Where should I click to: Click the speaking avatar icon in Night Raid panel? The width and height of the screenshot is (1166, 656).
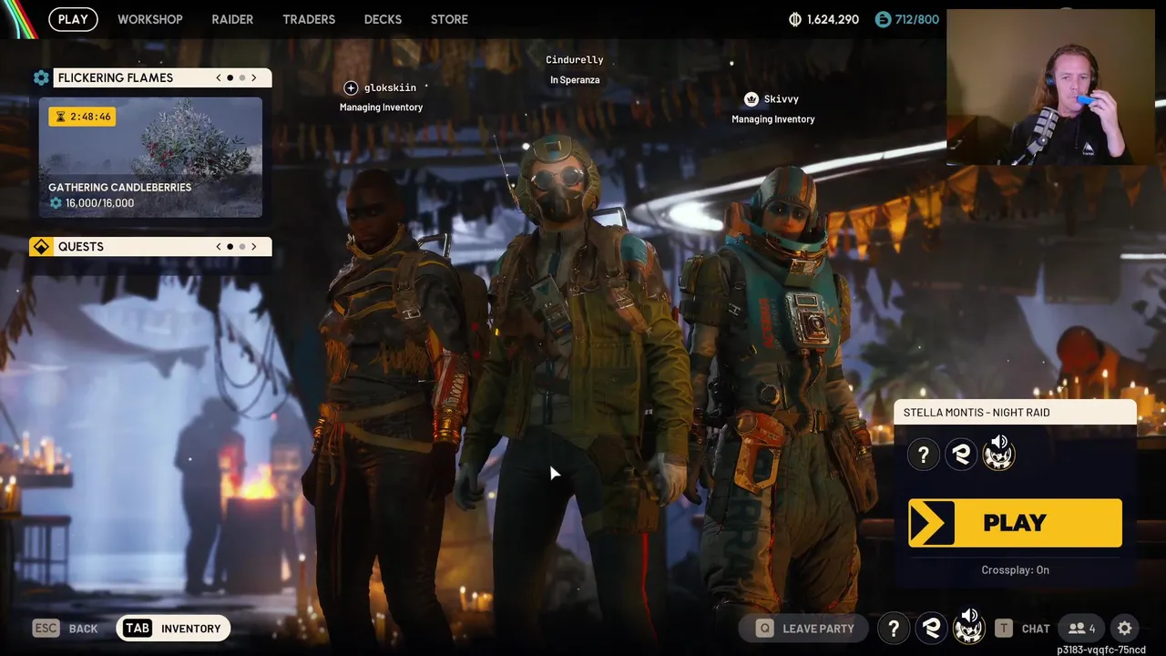[998, 454]
